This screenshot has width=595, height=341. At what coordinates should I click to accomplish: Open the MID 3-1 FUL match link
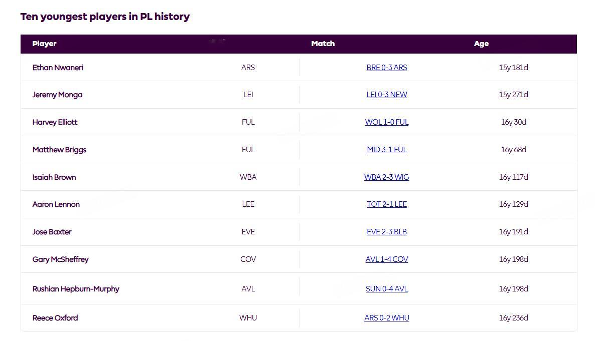(x=387, y=150)
